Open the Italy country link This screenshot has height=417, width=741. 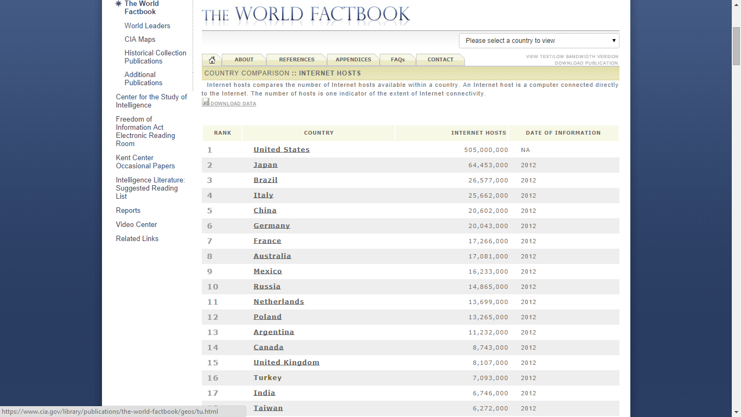[x=263, y=195]
